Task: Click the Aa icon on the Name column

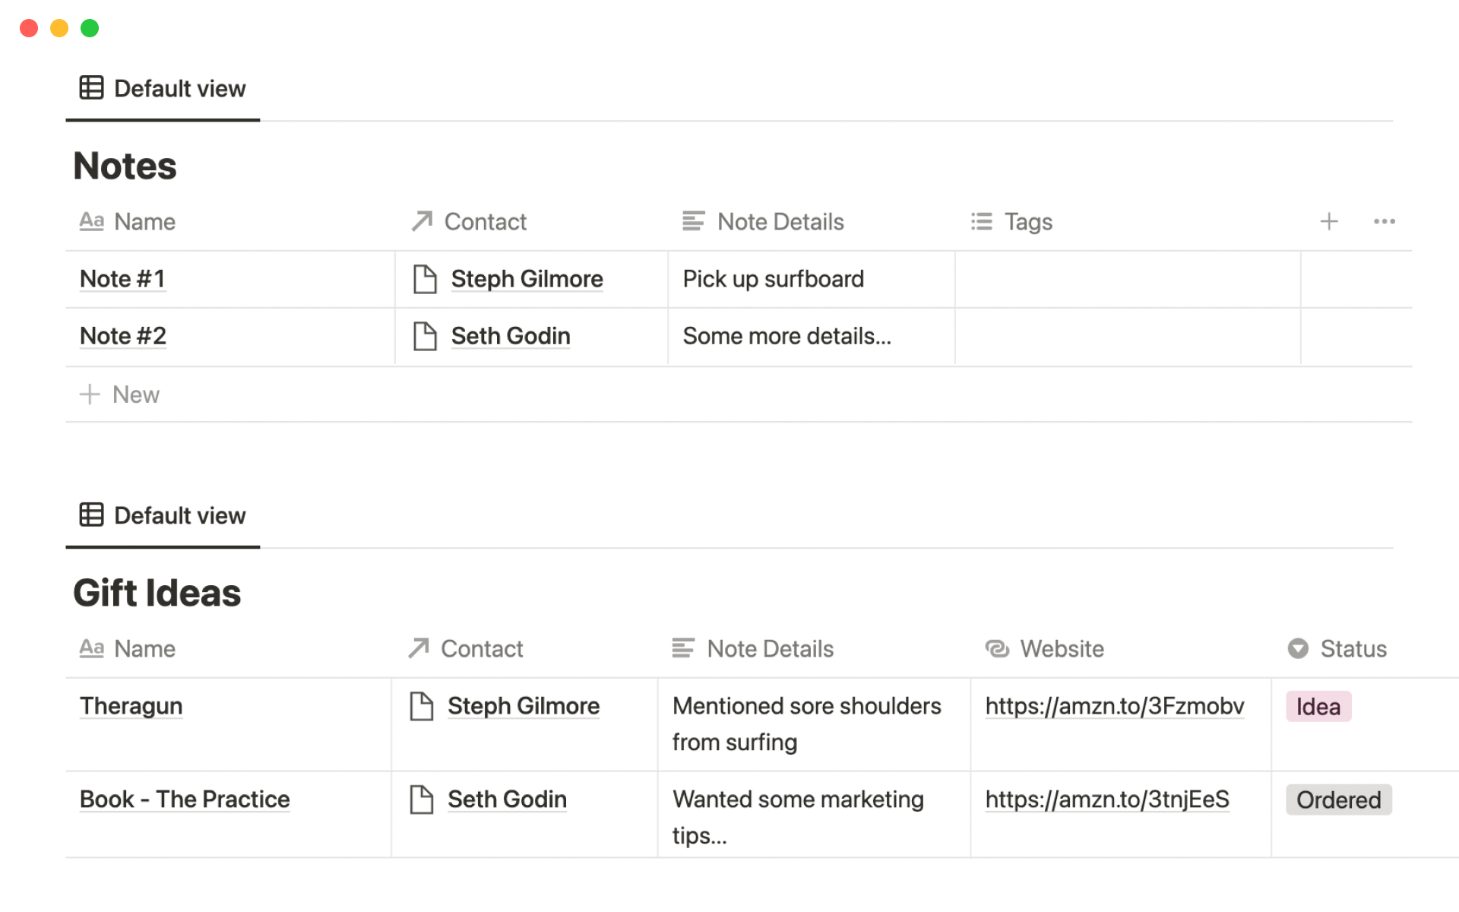Action: coord(91,221)
